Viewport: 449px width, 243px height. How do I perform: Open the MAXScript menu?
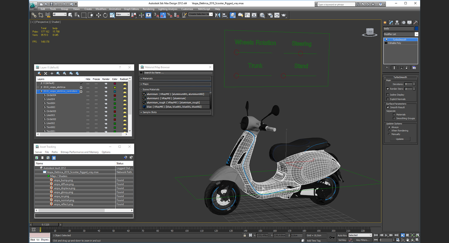(204, 9)
